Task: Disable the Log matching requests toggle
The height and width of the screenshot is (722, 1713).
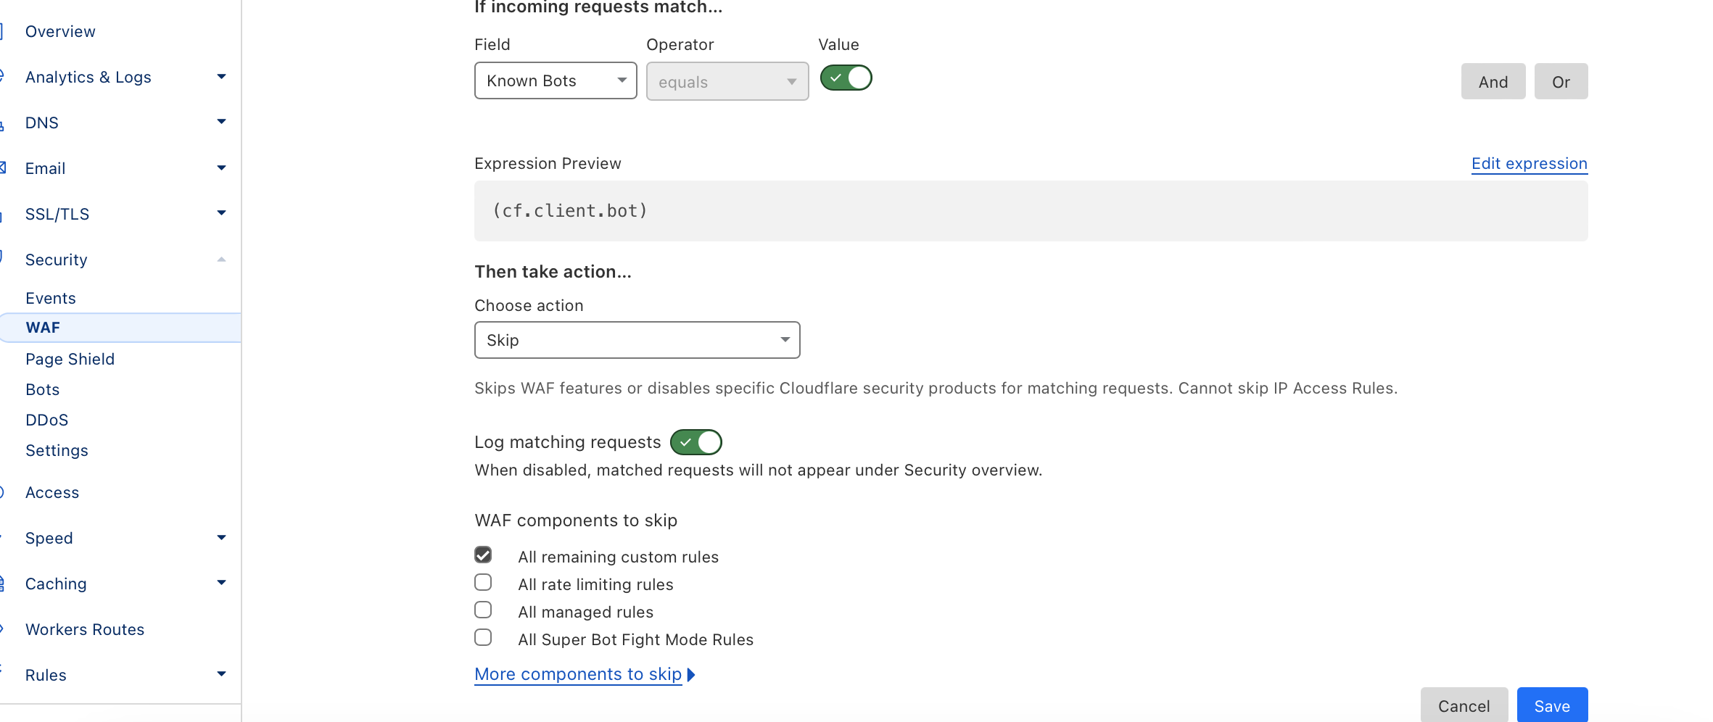Action: pos(695,442)
